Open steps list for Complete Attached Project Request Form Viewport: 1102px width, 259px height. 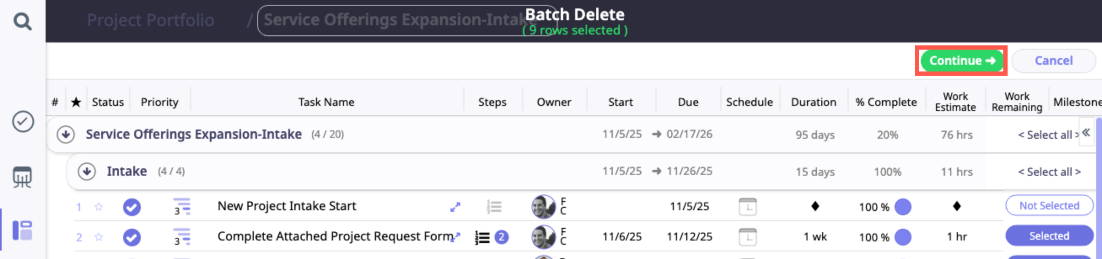(483, 237)
